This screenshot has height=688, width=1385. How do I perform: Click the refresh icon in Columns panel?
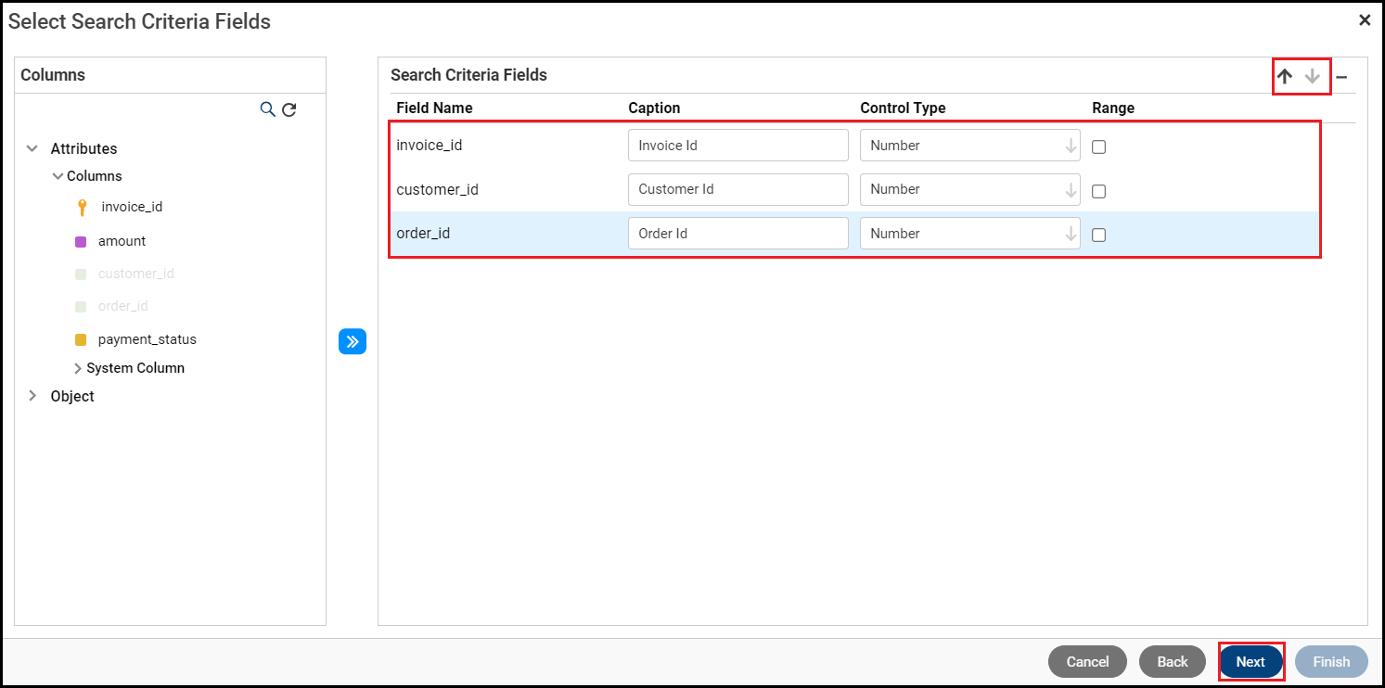point(289,109)
